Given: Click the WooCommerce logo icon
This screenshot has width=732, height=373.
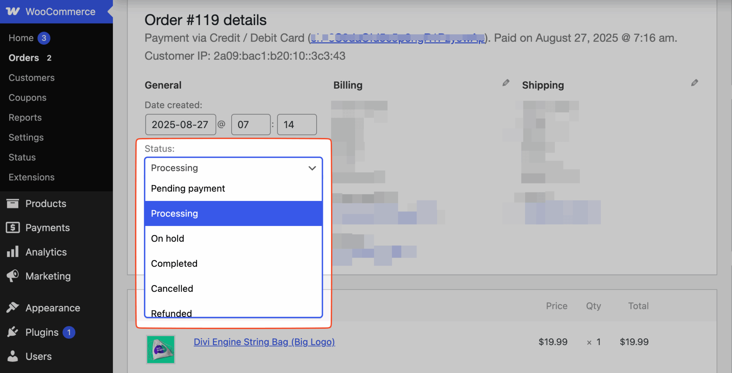Looking at the screenshot, I should 13,11.
